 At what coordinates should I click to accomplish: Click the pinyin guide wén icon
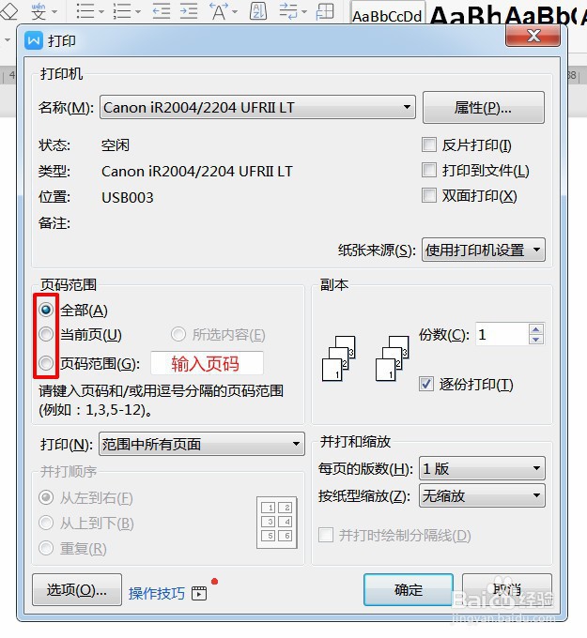click(x=39, y=10)
